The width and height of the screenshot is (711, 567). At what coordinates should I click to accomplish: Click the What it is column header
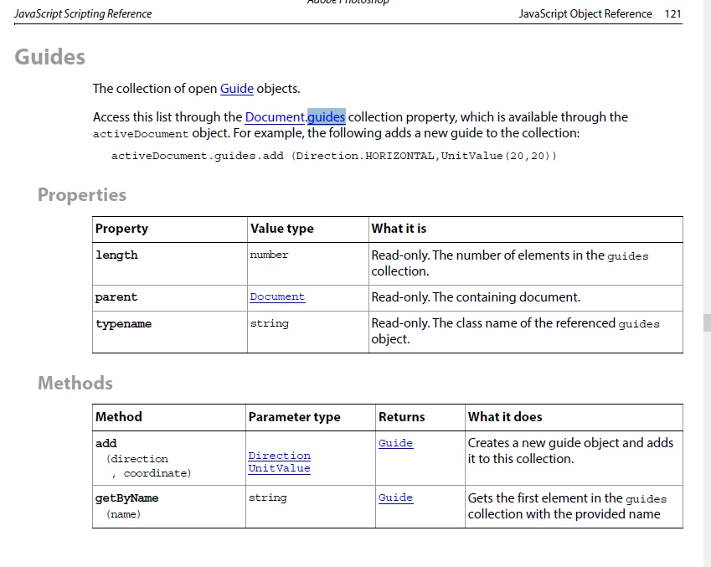tap(399, 229)
